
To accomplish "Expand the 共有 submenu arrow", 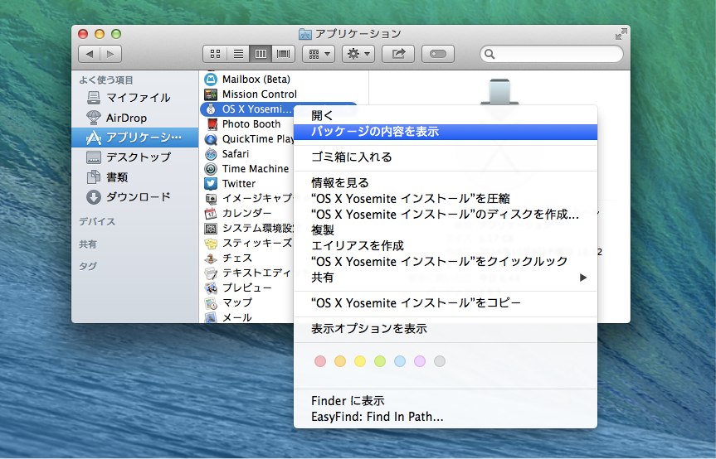I will [x=582, y=278].
